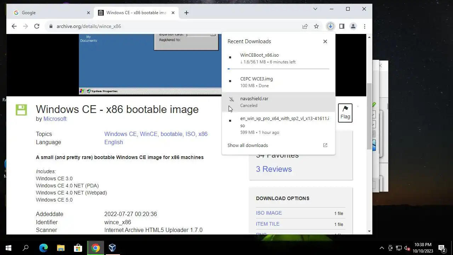The height and width of the screenshot is (255, 453).
Task: Open File Explorer from taskbar
Action: coord(61,248)
